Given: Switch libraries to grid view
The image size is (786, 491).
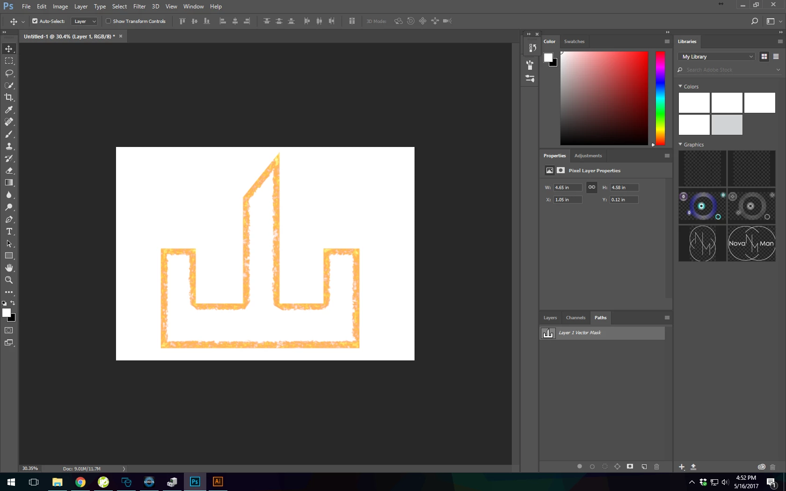Looking at the screenshot, I should [764, 57].
